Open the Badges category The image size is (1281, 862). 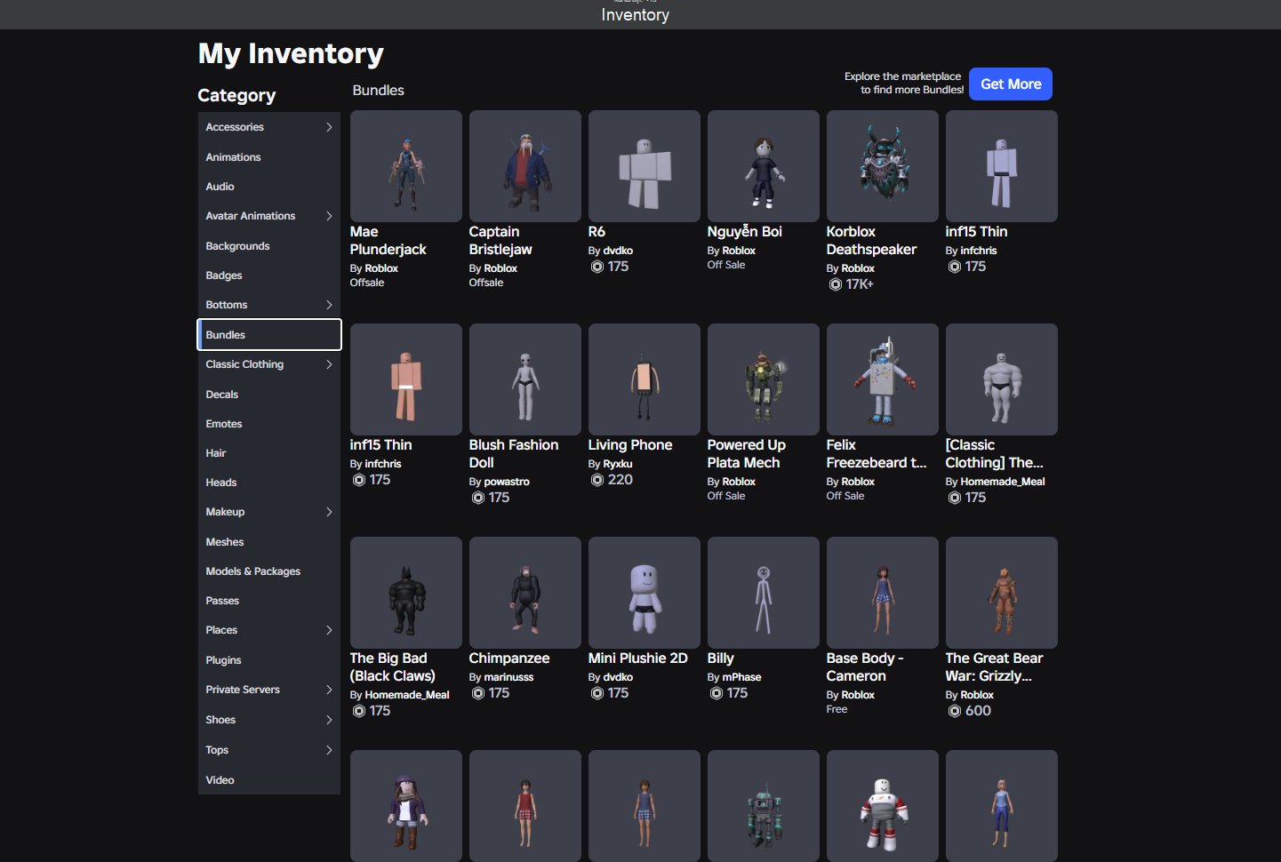point(269,275)
